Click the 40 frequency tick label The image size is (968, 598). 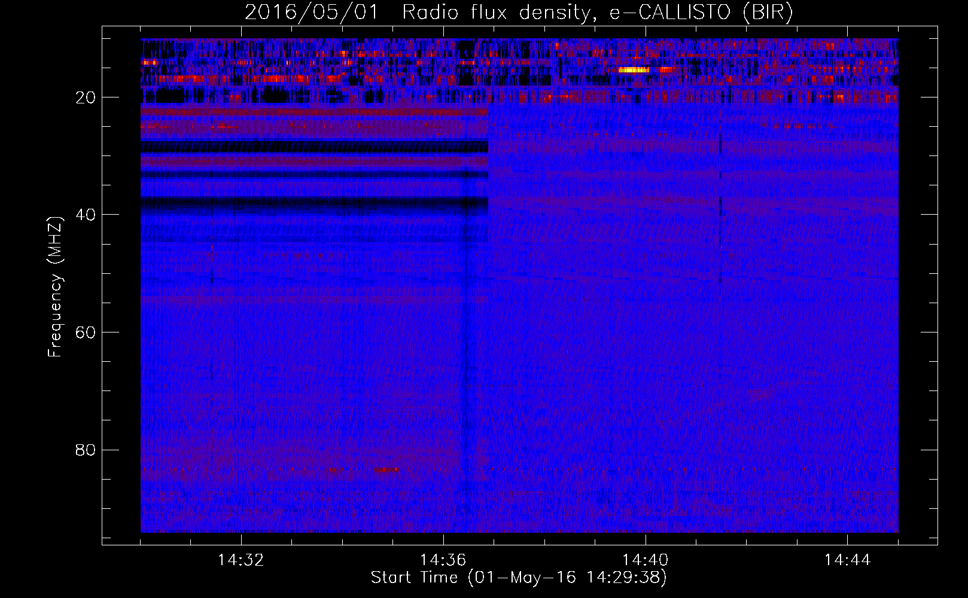point(86,215)
